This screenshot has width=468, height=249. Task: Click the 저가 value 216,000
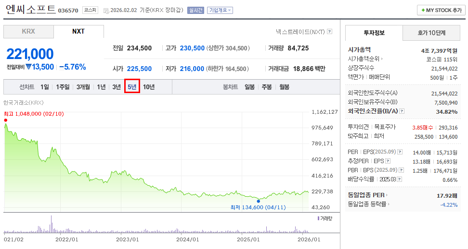192,69
